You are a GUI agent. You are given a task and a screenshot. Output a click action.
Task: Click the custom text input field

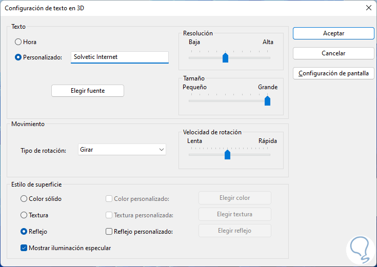120,57
